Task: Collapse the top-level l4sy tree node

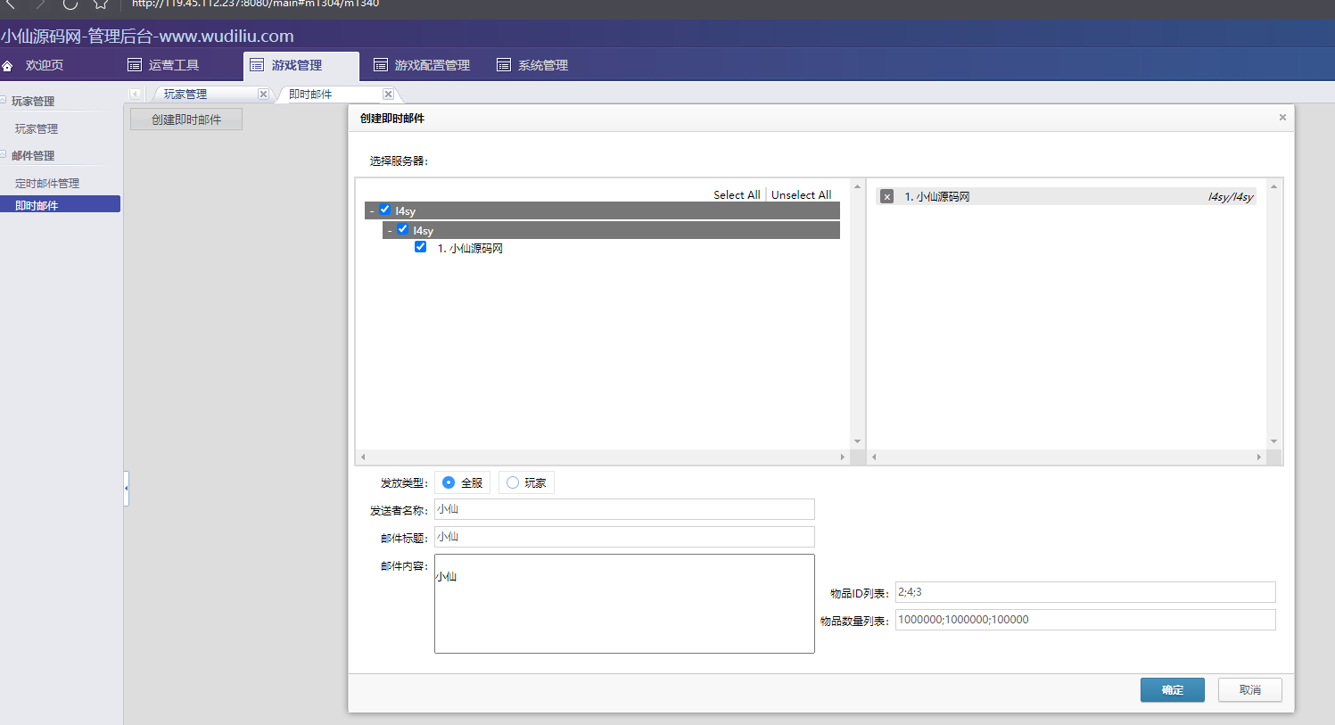Action: pyautogui.click(x=372, y=211)
